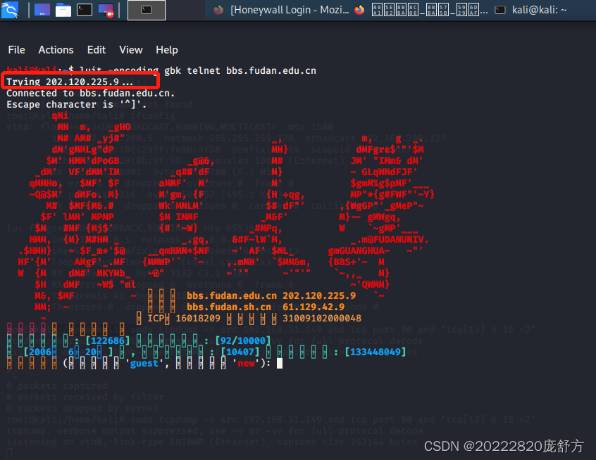Click the 'ICP' 16018209 text
The width and height of the screenshot is (596, 460).
(184, 318)
